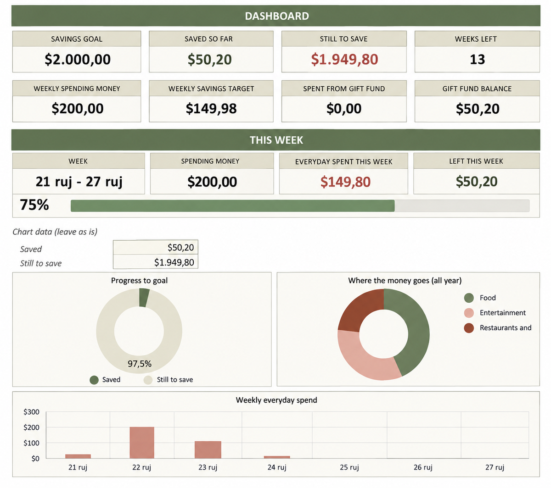551x488 pixels.
Task: Click the DASHBOARD header banner
Action: 275,16
